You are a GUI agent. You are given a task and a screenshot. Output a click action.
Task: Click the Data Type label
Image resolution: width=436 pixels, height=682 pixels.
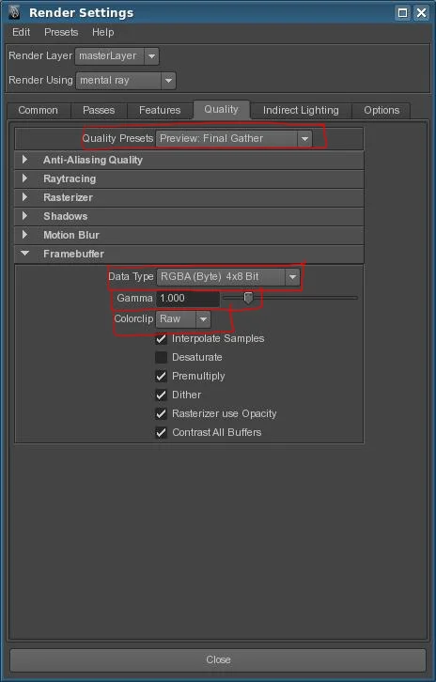(x=131, y=276)
